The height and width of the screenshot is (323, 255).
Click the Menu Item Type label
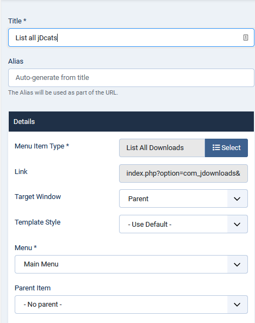42,146
